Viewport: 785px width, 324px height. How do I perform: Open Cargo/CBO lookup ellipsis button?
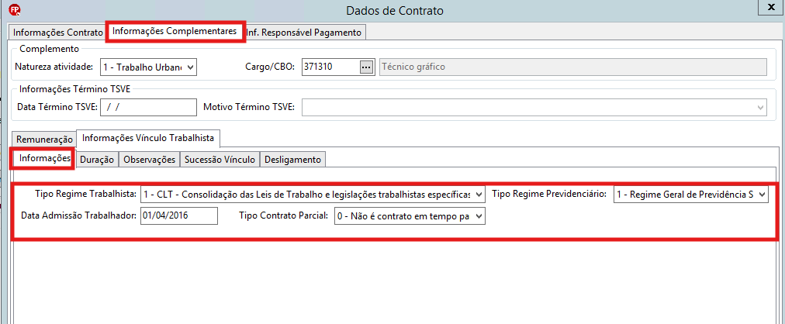(367, 67)
